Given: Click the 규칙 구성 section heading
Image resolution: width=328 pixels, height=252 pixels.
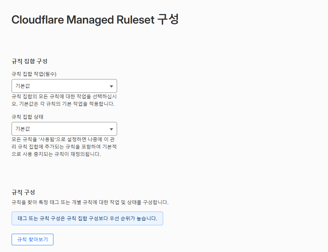Looking at the screenshot, I should pyautogui.click(x=23, y=192).
